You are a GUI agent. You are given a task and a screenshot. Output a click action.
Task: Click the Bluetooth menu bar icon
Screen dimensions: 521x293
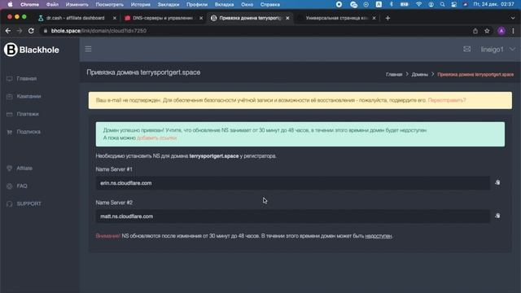(x=391, y=4)
